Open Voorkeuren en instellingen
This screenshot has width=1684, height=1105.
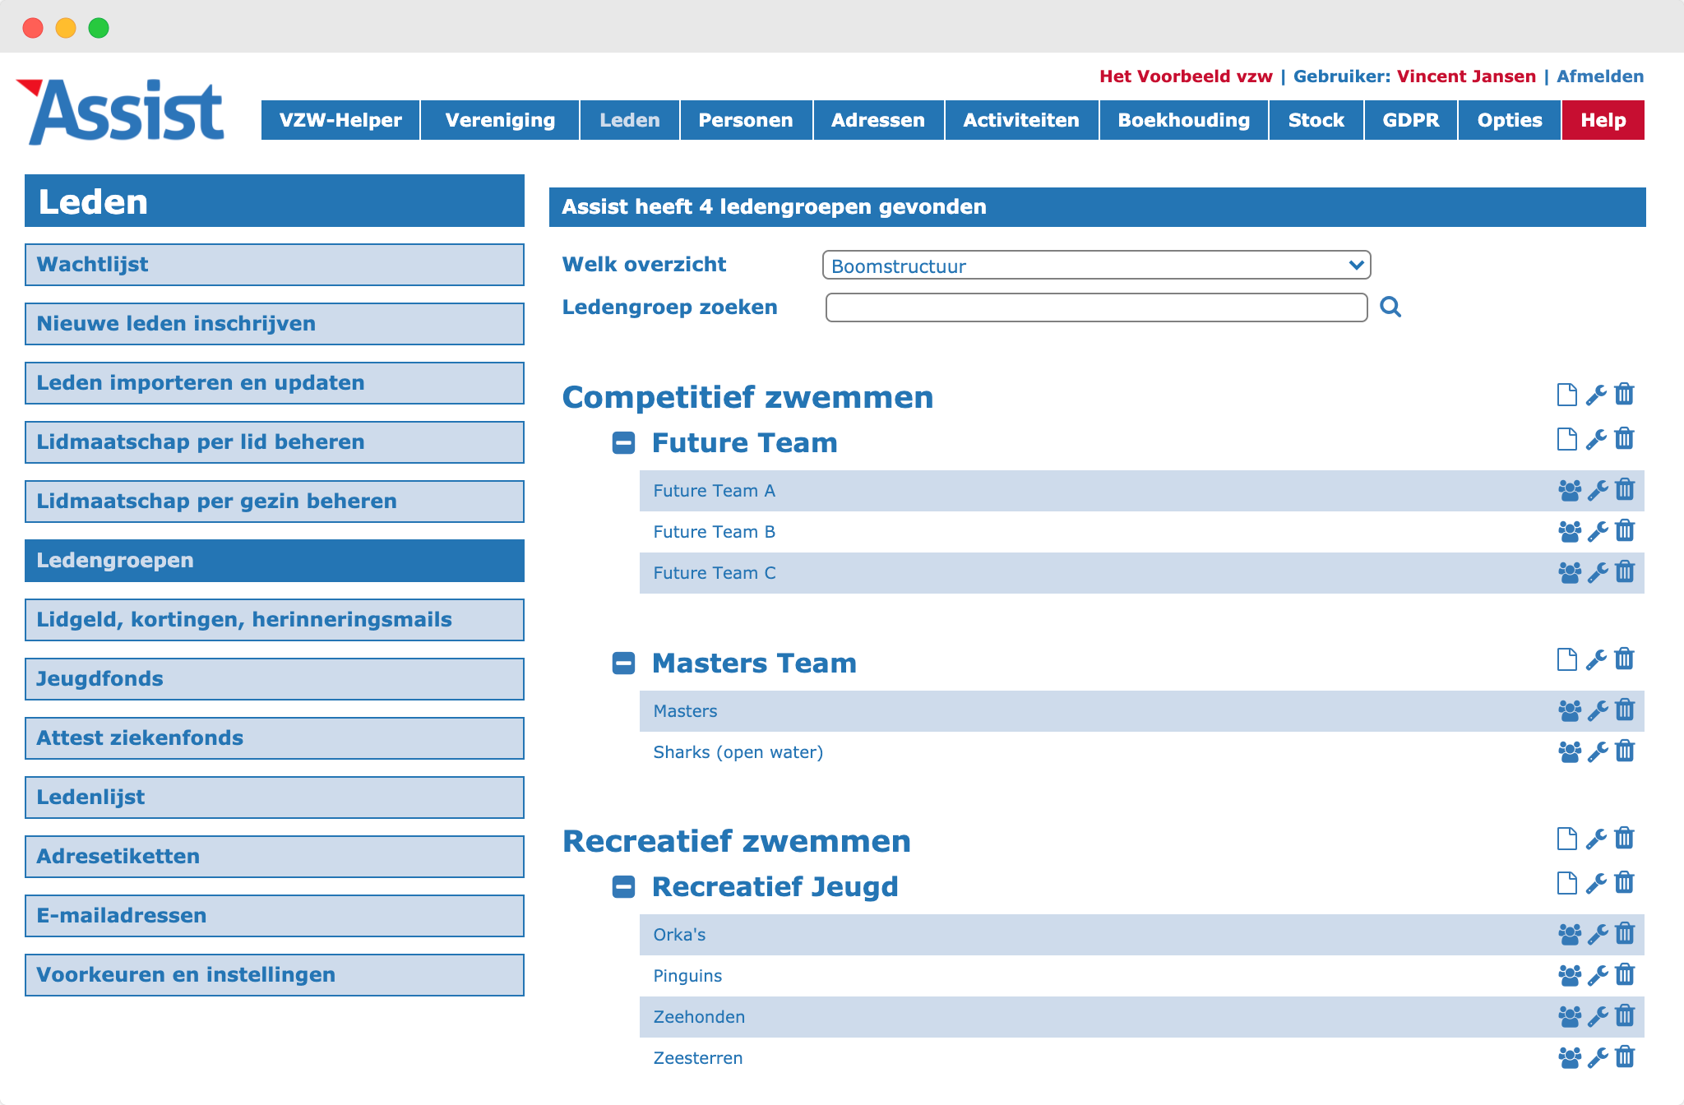(x=275, y=975)
